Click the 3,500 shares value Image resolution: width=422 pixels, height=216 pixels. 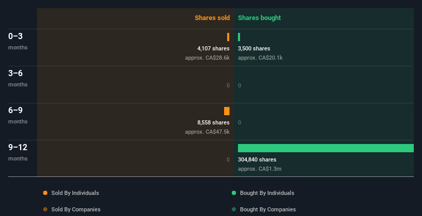tap(254, 48)
